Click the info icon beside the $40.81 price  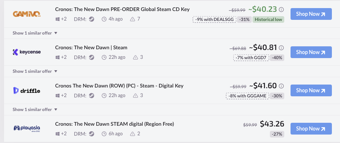281,48
